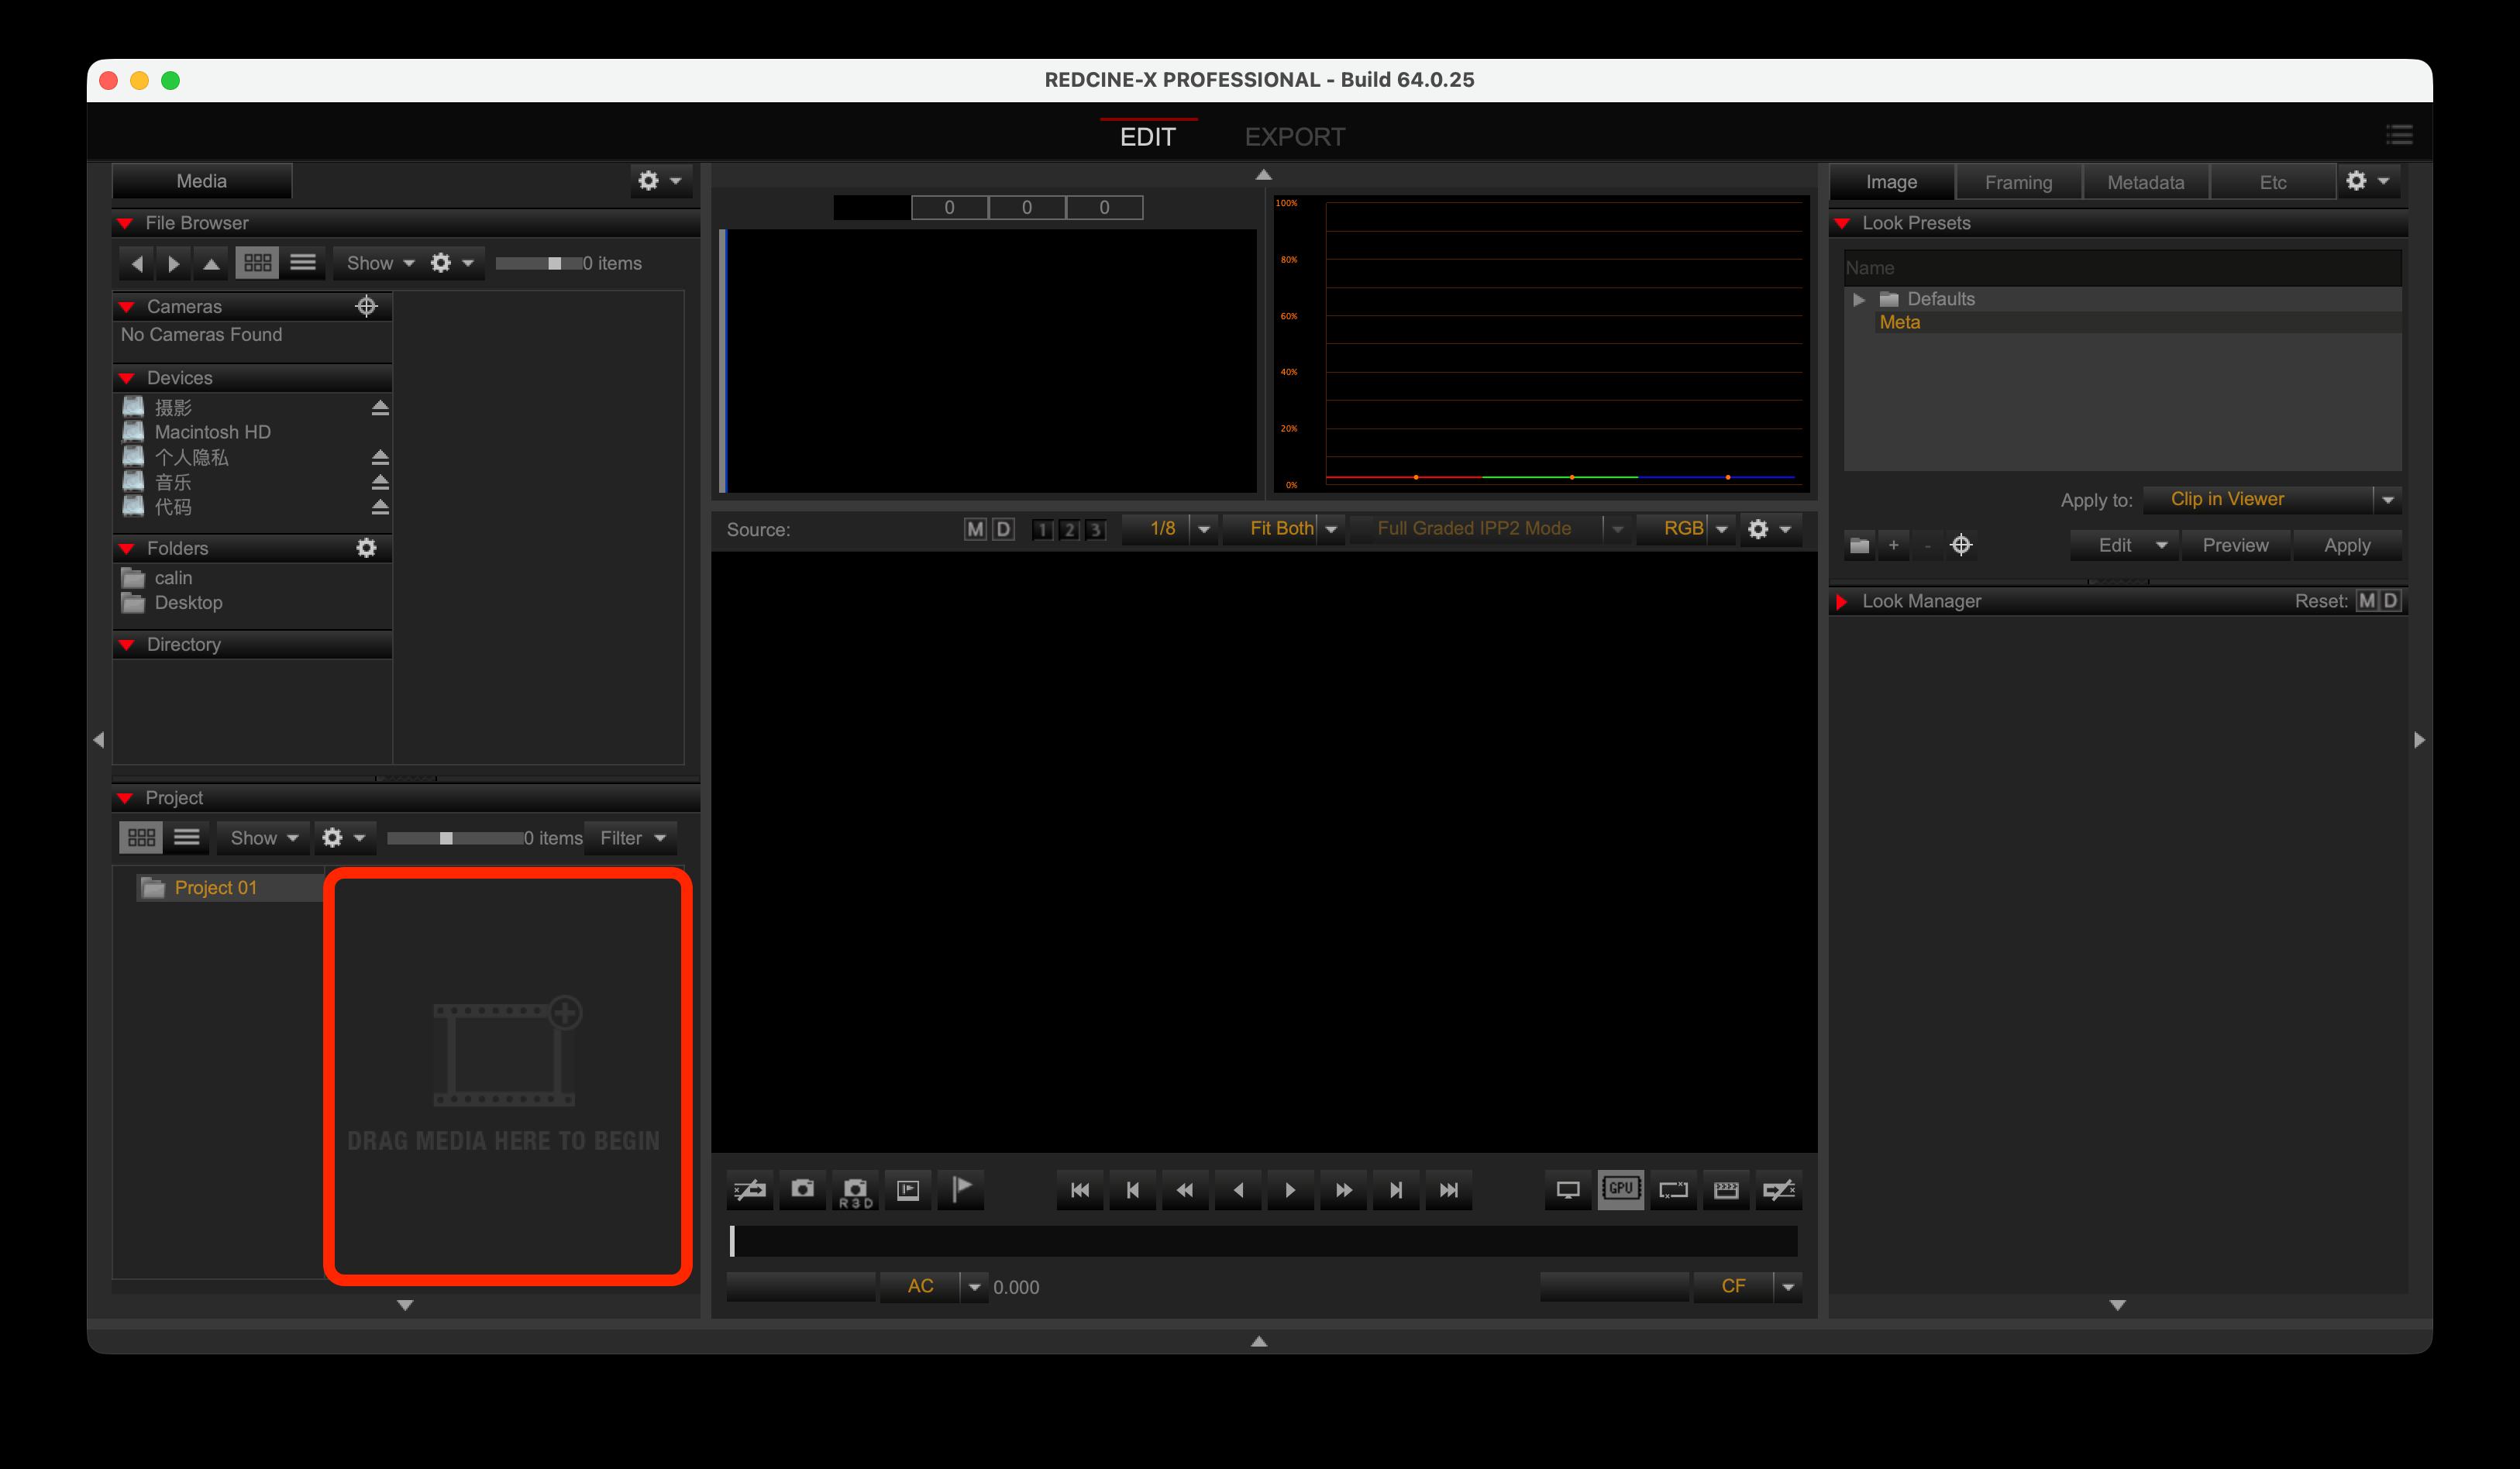This screenshot has width=2520, height=1469.
Task: Open the Fit Both zoom dropdown
Action: tap(1331, 529)
